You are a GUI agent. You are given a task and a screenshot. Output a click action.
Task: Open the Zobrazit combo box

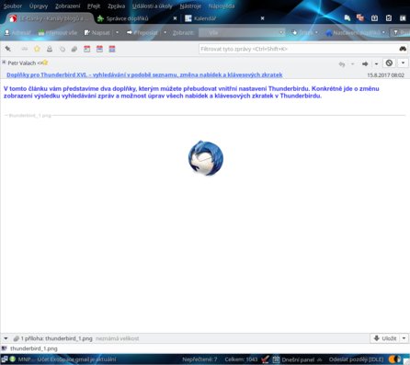click(242, 32)
